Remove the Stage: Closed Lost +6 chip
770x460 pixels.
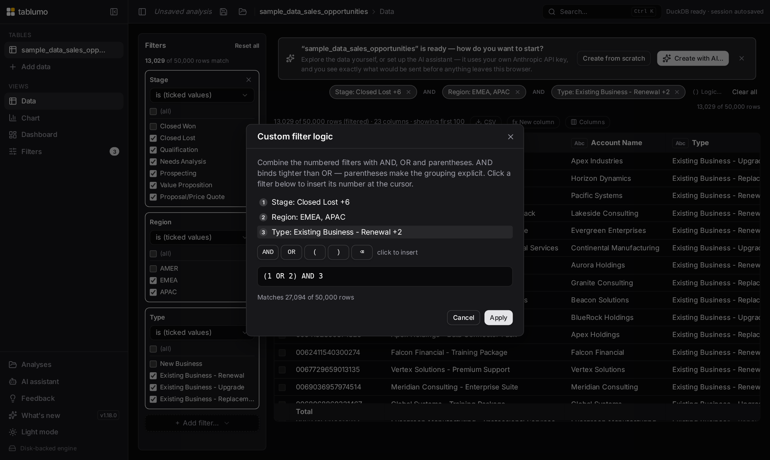coord(409,92)
